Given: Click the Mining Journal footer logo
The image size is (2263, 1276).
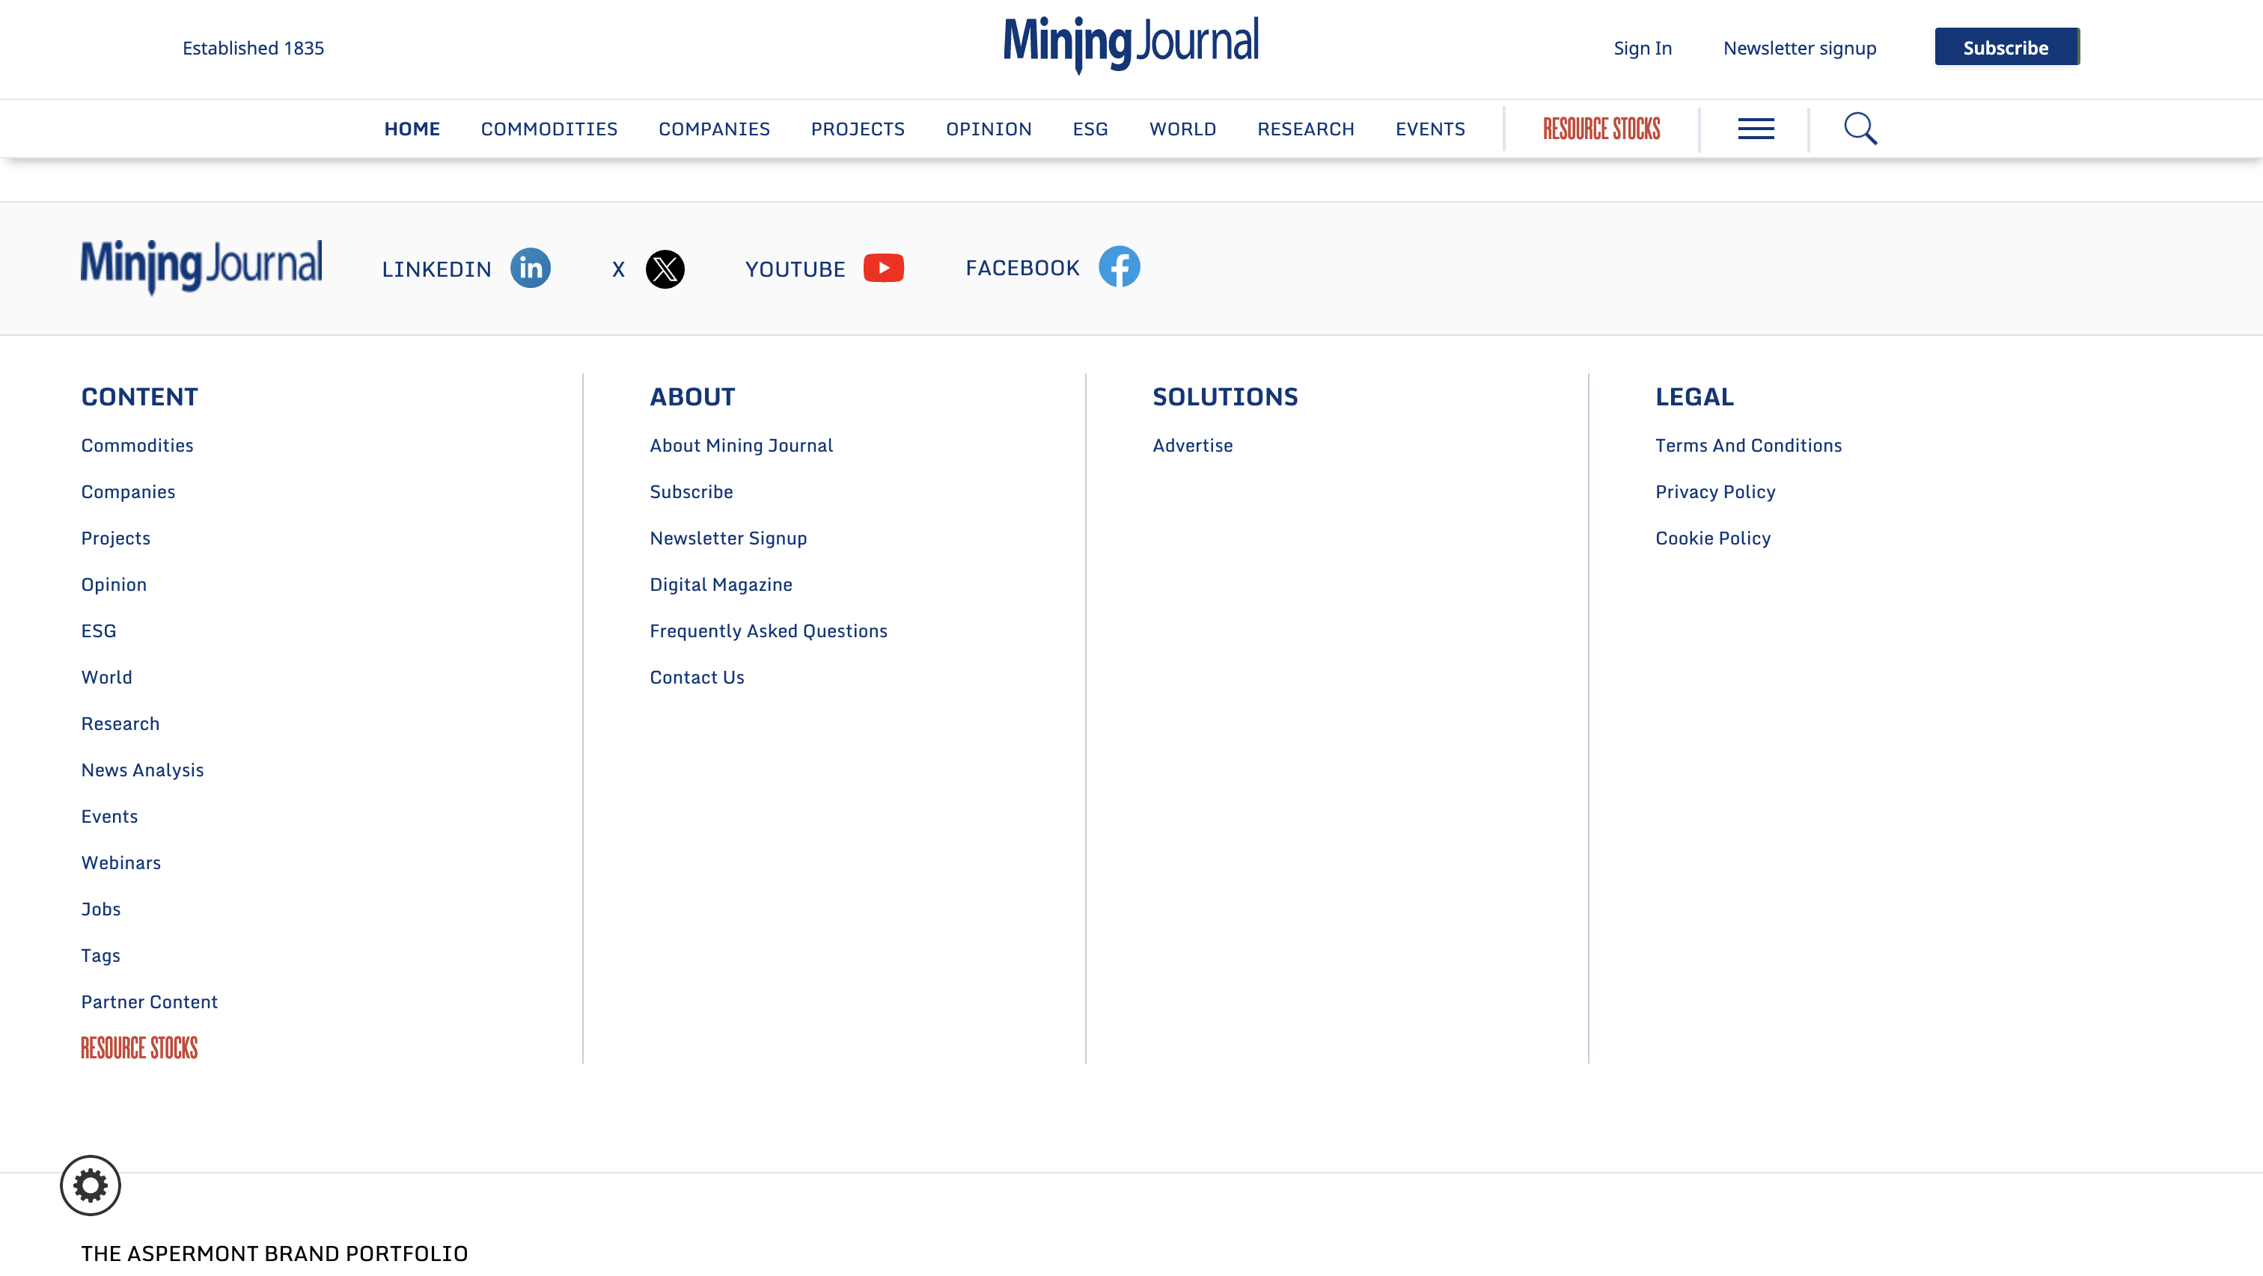Looking at the screenshot, I should [x=201, y=266].
